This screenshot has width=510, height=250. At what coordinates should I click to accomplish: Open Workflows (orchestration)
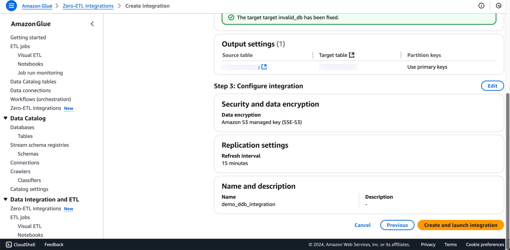(x=41, y=99)
